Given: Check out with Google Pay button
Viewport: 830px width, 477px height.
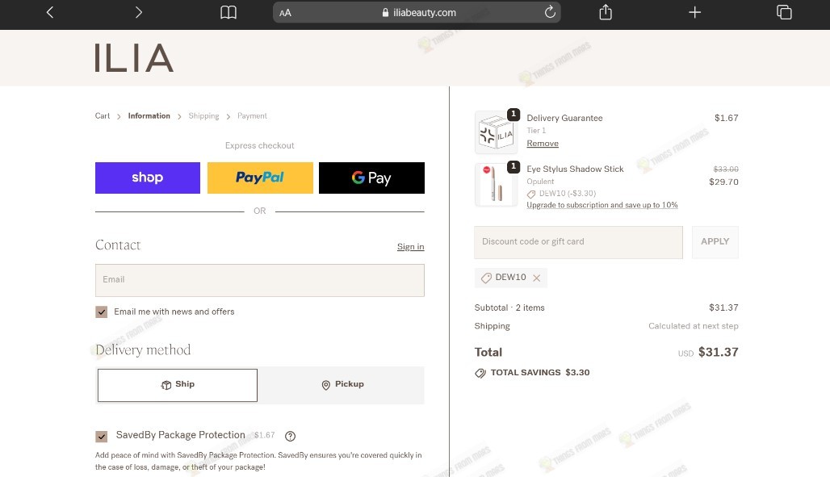Looking at the screenshot, I should click(x=371, y=178).
